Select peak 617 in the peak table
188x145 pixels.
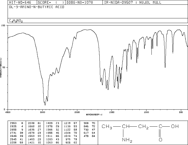click(x=86, y=133)
